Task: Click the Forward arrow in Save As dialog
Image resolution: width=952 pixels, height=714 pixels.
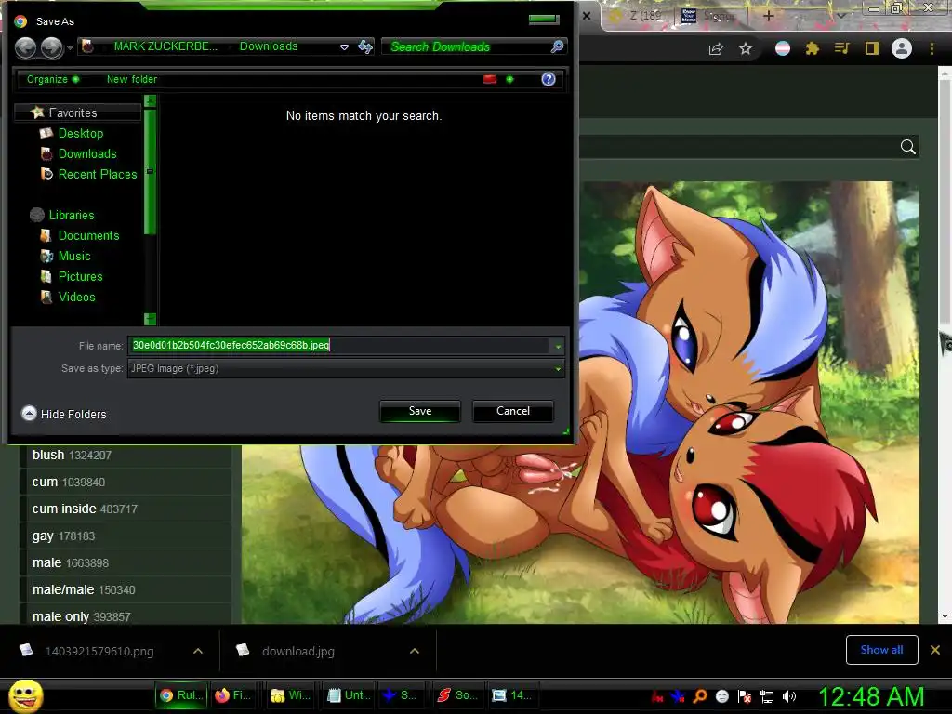Action: point(52,47)
